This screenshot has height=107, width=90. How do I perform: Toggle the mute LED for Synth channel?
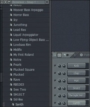[55, 103]
